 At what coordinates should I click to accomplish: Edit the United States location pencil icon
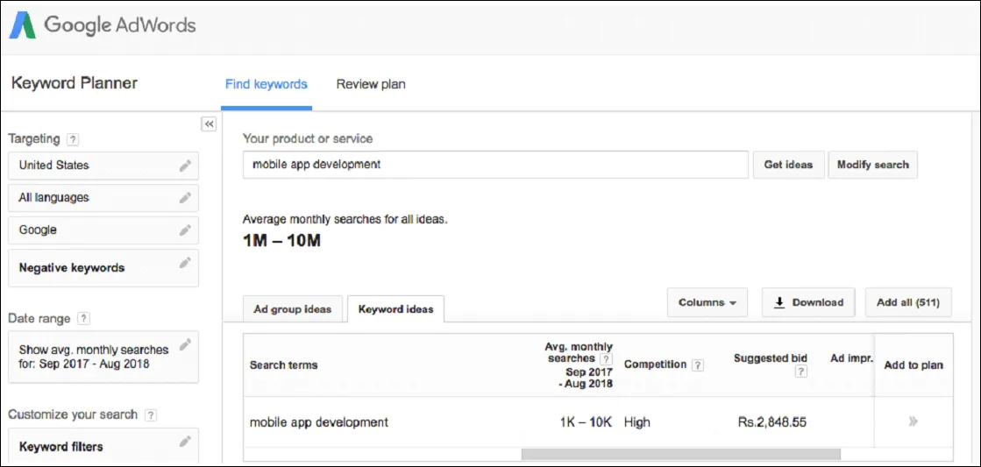[x=185, y=166]
